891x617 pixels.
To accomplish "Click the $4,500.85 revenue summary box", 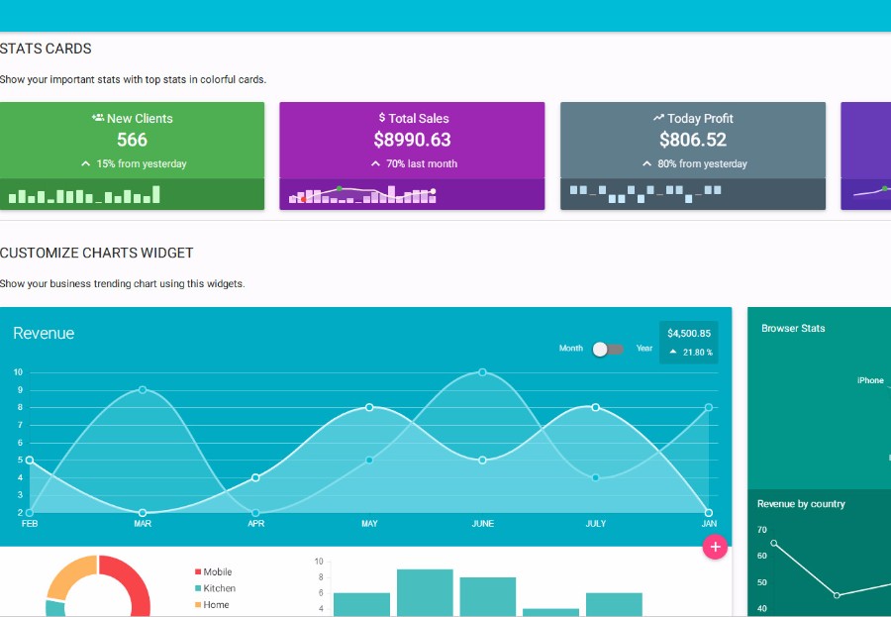I will (x=689, y=343).
